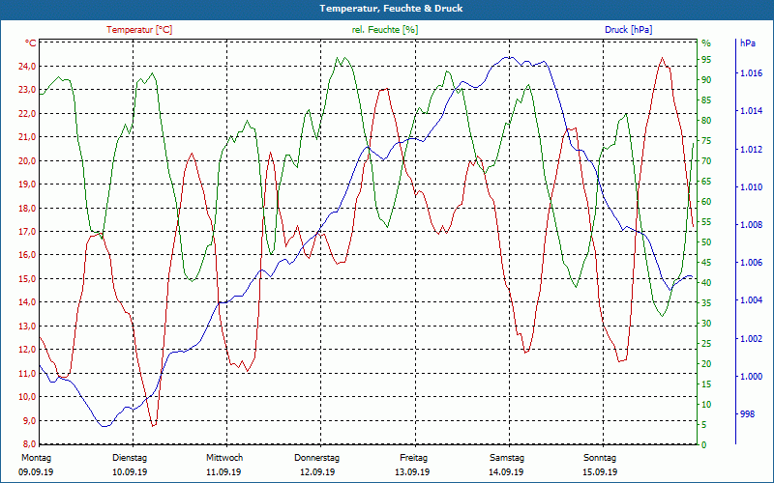Click the '1.014' pressure axis value
The width and height of the screenshot is (774, 483).
[x=751, y=111]
